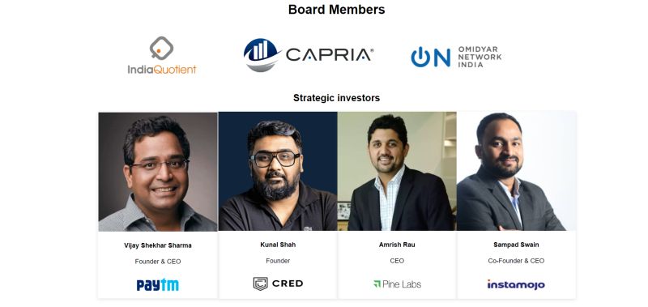Open Vijay Shekhar Sharma's photo

click(158, 172)
